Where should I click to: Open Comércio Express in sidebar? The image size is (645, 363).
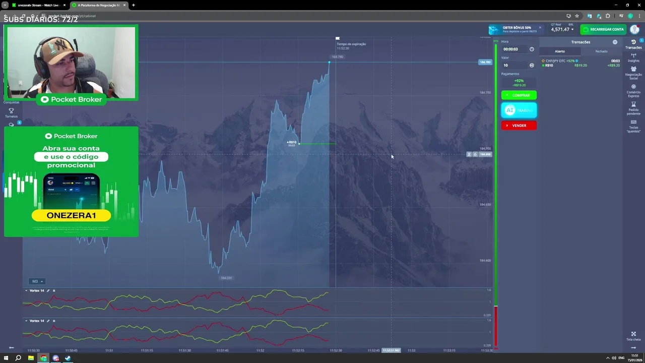(x=633, y=90)
